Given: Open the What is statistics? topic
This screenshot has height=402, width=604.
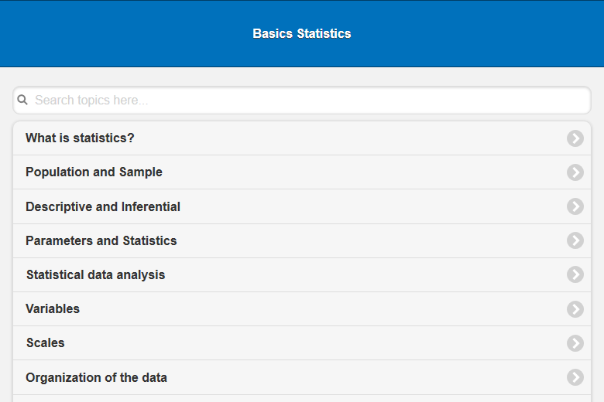Looking at the screenshot, I should click(80, 138).
